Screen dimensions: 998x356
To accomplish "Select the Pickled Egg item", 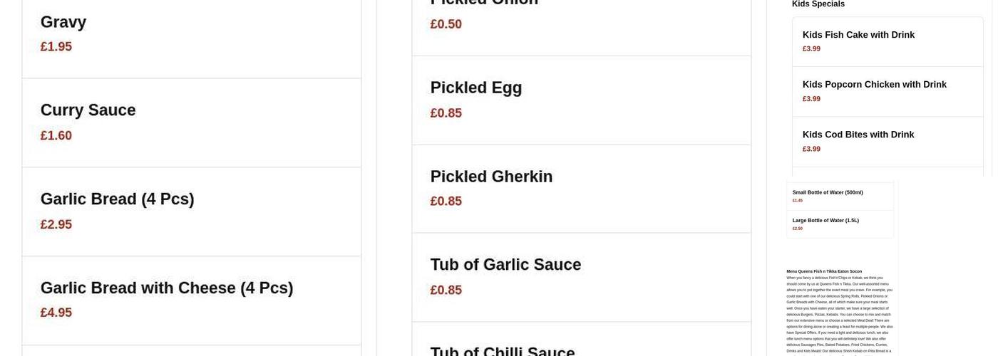I will (x=476, y=88).
